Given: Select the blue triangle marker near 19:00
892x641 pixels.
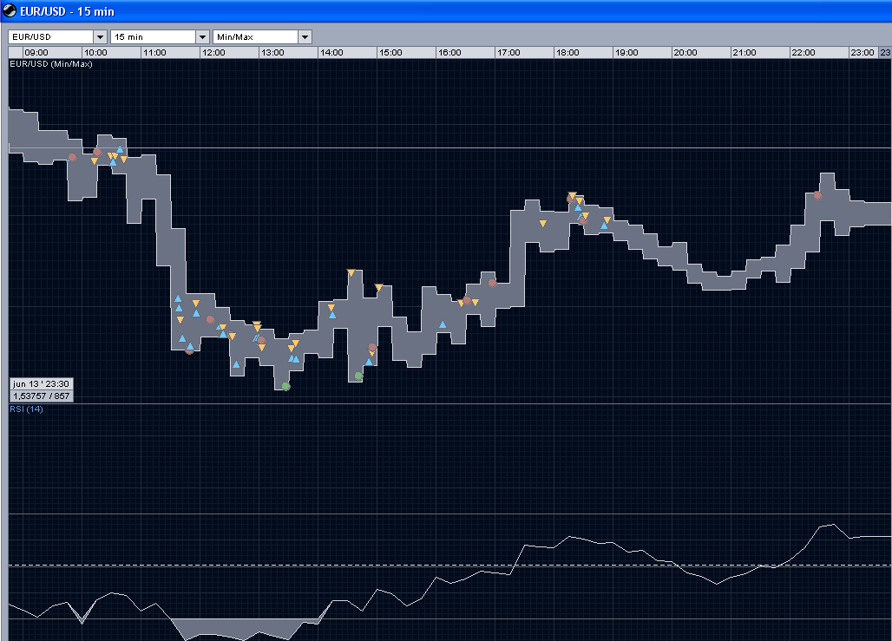Looking at the screenshot, I should tap(604, 226).
